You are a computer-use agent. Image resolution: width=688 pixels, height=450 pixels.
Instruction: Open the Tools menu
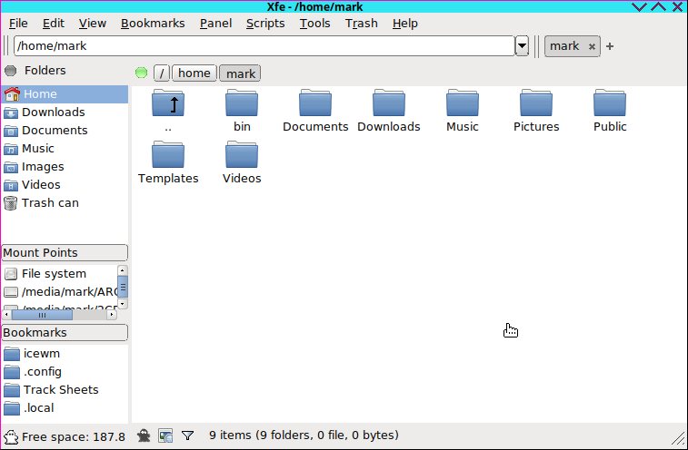pyautogui.click(x=315, y=24)
